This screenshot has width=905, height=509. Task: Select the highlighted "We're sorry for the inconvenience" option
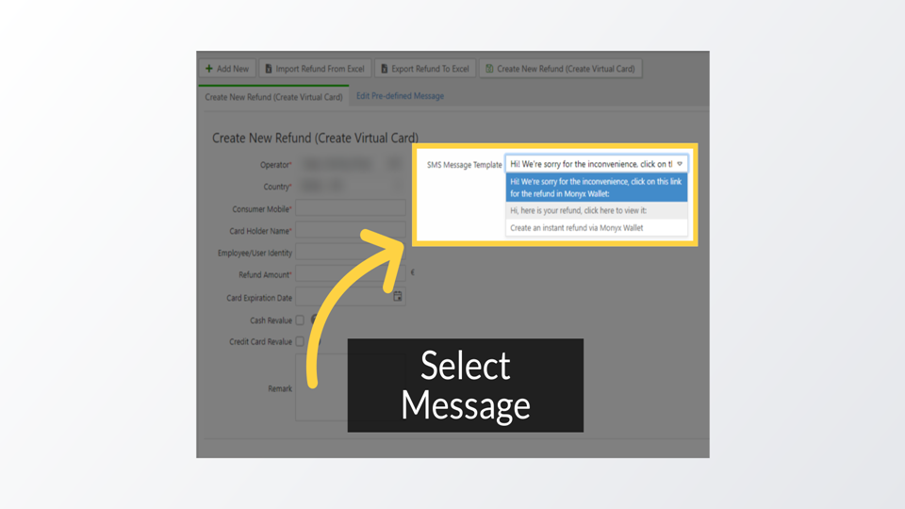tap(596, 188)
